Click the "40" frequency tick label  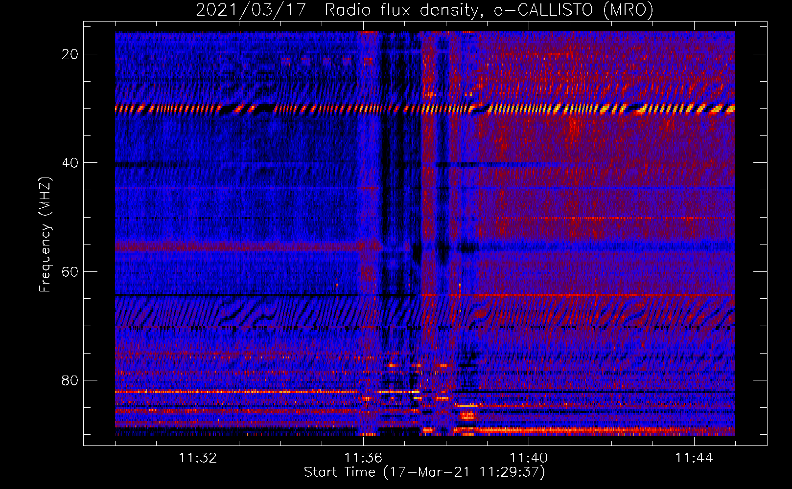point(70,162)
